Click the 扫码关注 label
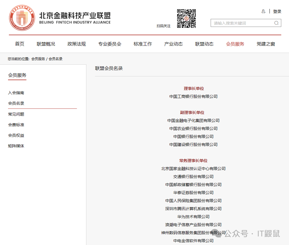 point(164,26)
